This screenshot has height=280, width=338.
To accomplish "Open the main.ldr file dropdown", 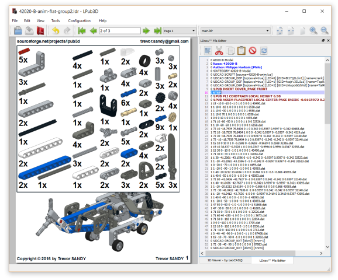I will [x=236, y=31].
